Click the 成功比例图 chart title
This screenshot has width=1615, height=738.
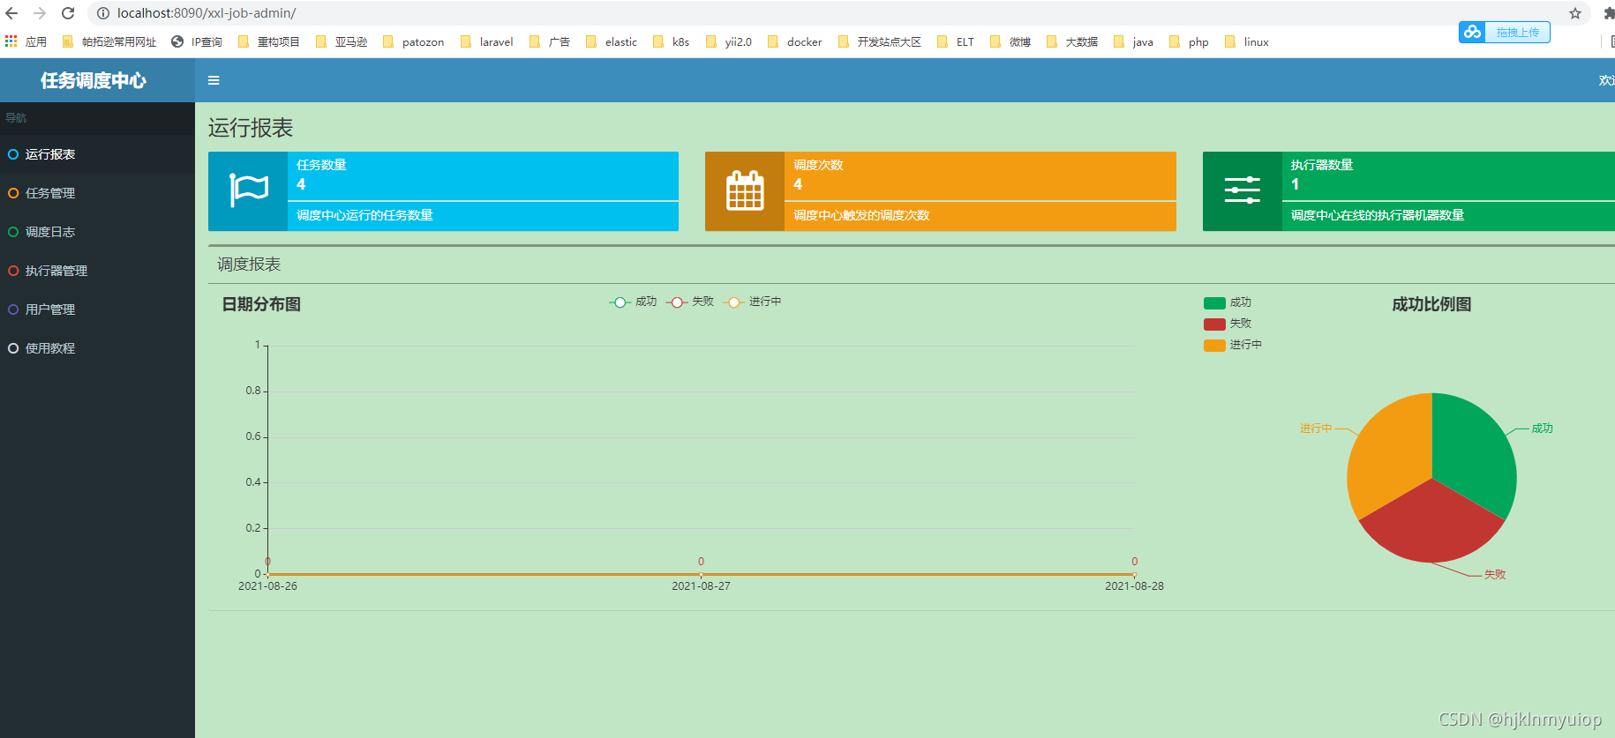[x=1431, y=304]
